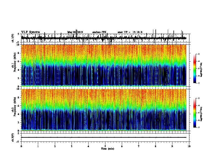Image resolution: width=213 pixels, height=164 pixels.
Task: Click the flat ch.3 voltage trace
Action: pyautogui.click(x=104, y=137)
